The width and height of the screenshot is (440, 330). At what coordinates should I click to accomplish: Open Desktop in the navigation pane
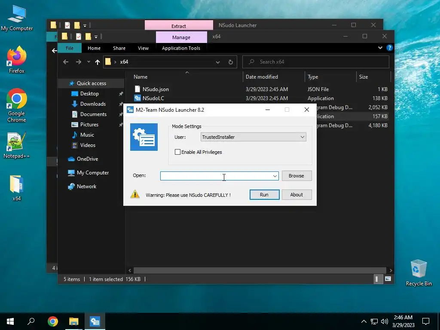coord(89,93)
